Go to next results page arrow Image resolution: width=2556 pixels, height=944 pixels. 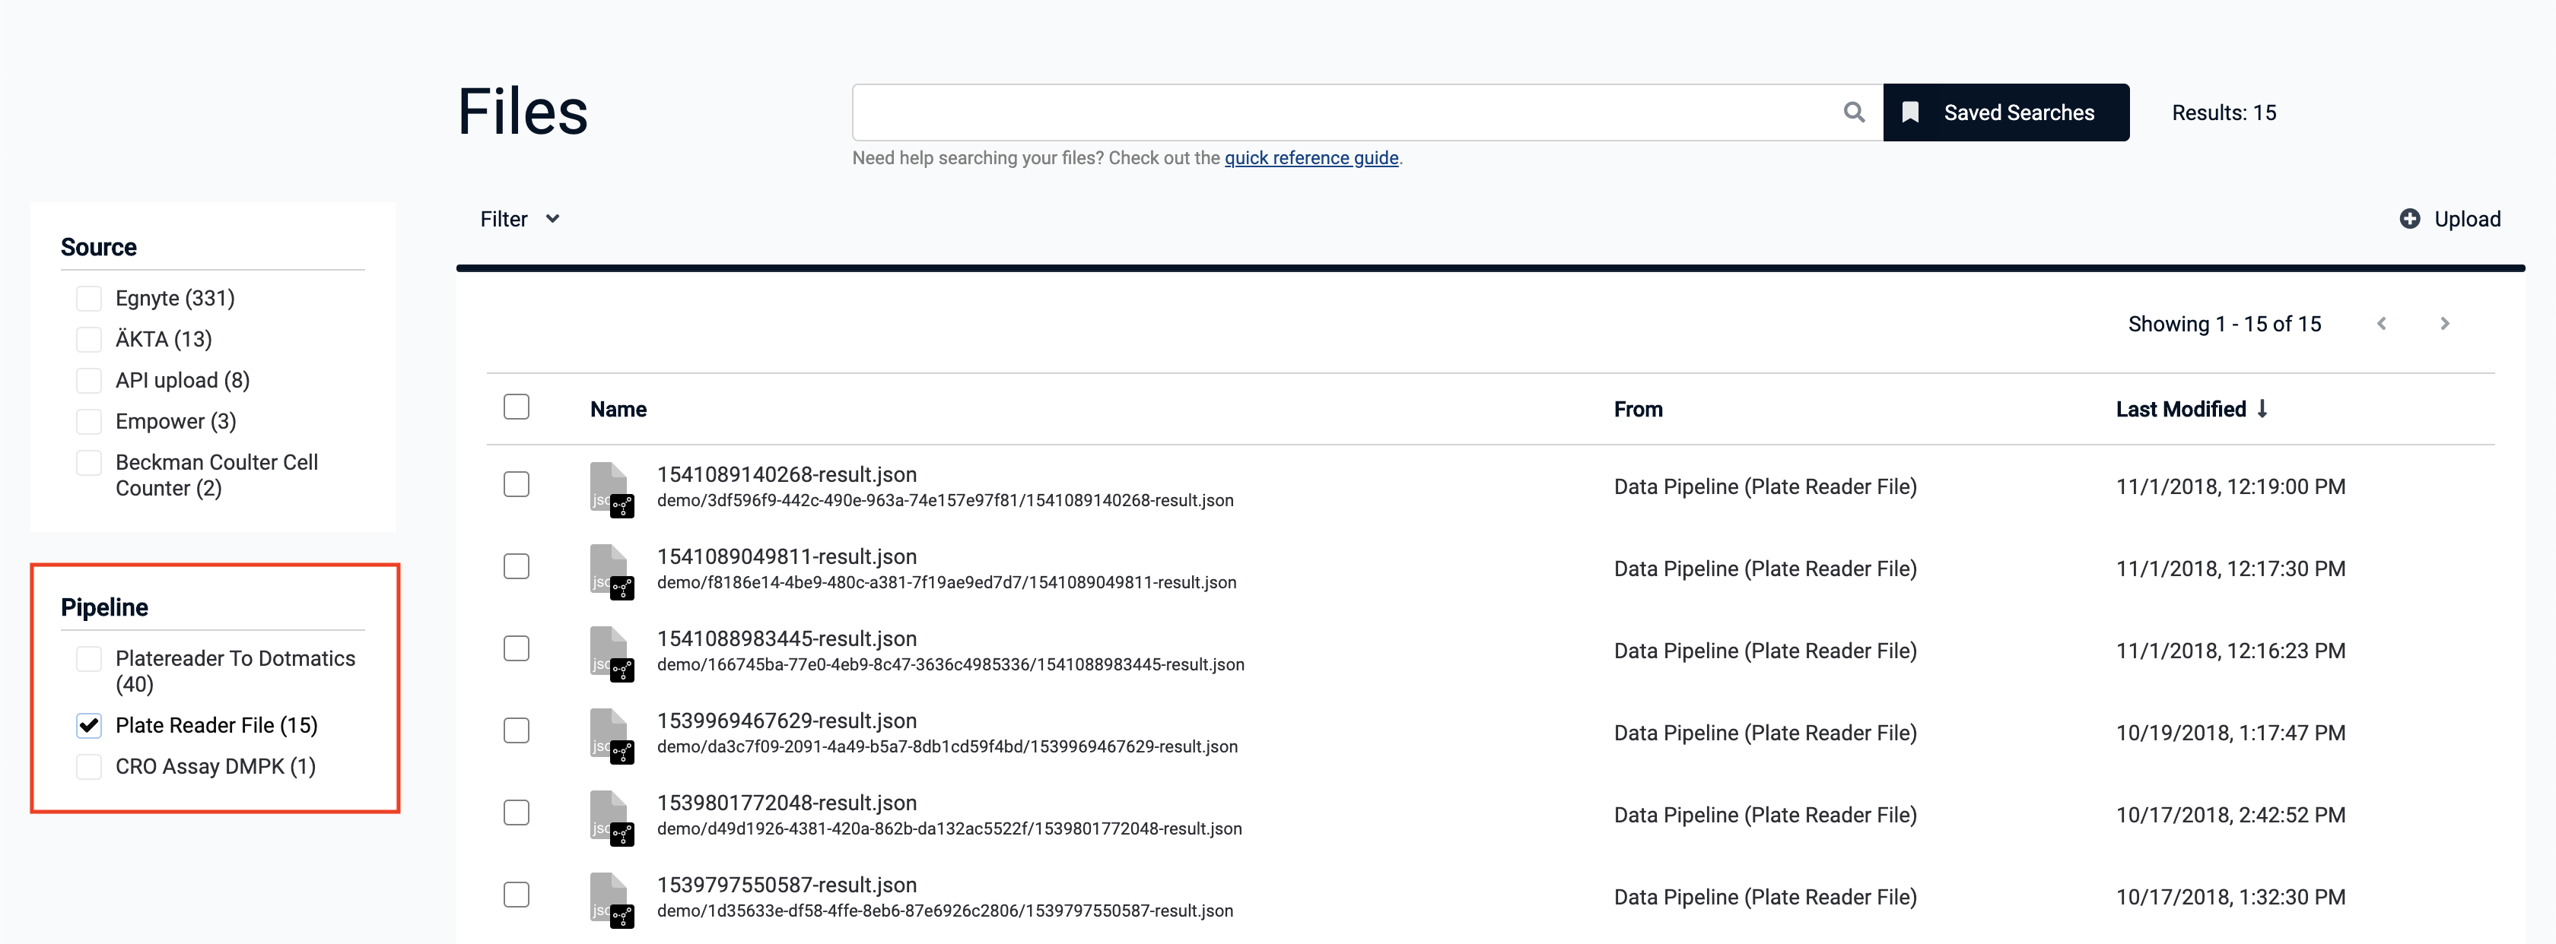pyautogui.click(x=2444, y=323)
